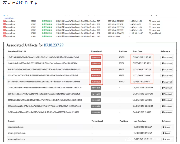Click wpspdf.exe icon in the TS_established row
Screen dimensions: 180x144
click(4, 33)
